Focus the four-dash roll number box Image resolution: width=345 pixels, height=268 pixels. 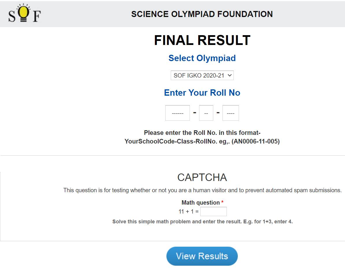[x=231, y=113]
